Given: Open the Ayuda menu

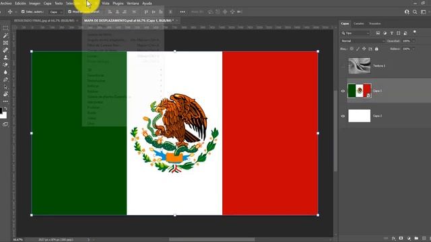Looking at the screenshot, I should [147, 3].
